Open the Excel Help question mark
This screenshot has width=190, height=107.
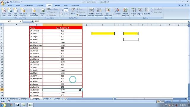coord(179,5)
